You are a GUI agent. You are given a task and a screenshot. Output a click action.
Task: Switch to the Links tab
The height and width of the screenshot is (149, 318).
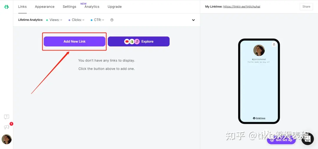(x=22, y=7)
